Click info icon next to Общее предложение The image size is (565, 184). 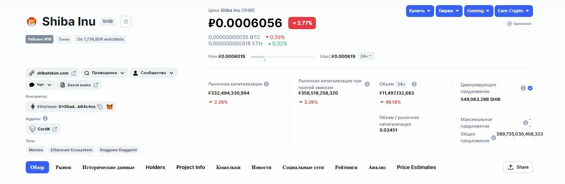pos(493,138)
